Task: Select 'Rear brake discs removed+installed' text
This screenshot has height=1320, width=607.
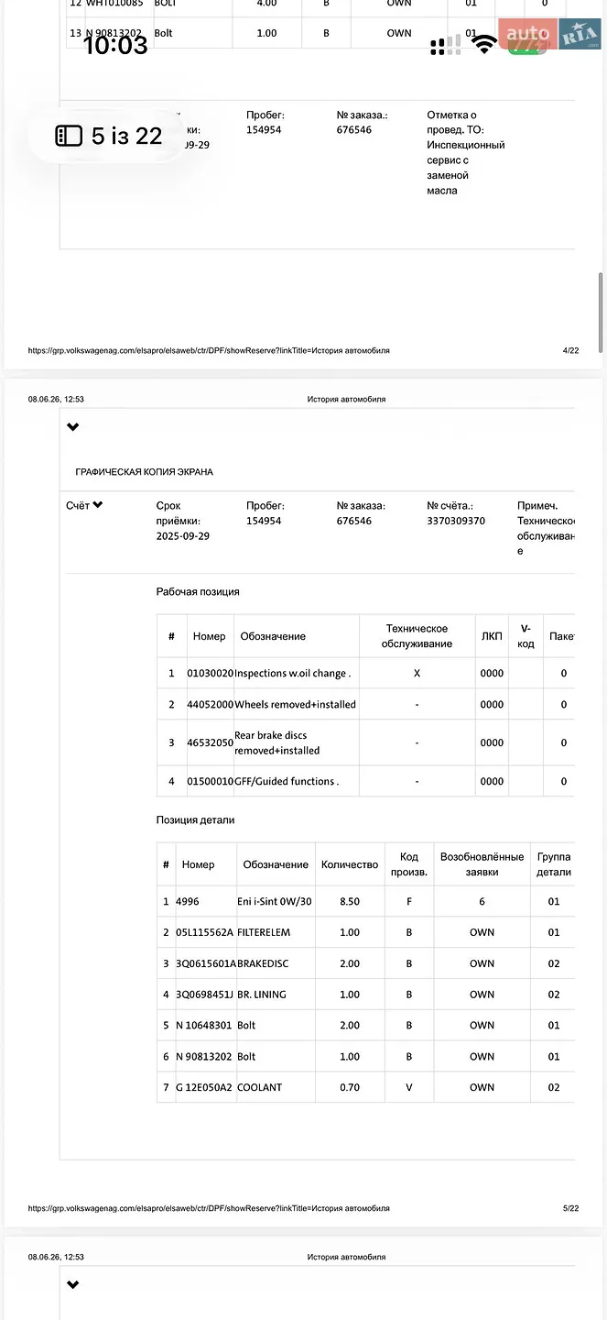Action: point(277,742)
